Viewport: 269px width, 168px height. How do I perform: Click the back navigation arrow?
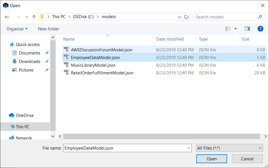pyautogui.click(x=7, y=17)
